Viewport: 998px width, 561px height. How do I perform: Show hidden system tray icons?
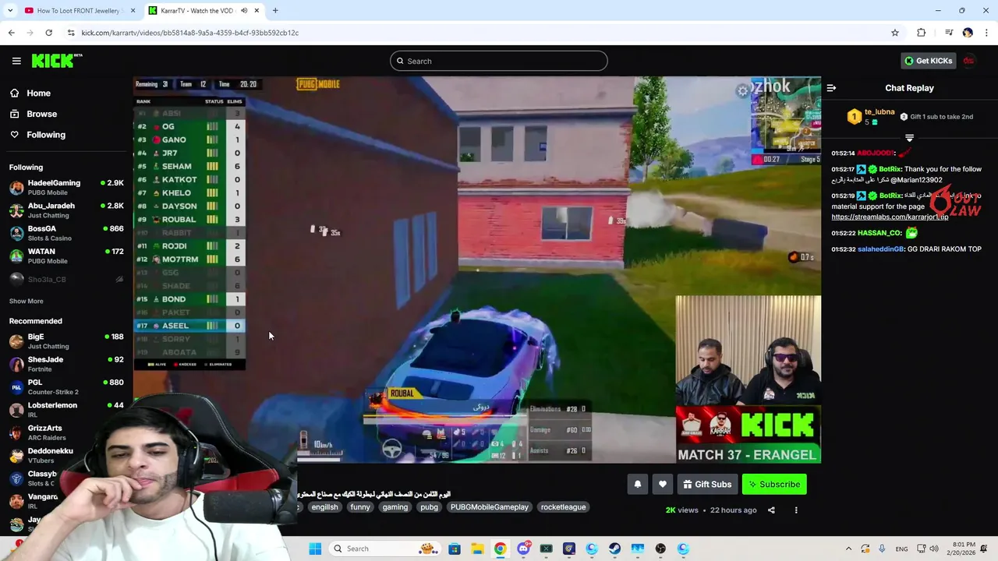[x=848, y=549]
